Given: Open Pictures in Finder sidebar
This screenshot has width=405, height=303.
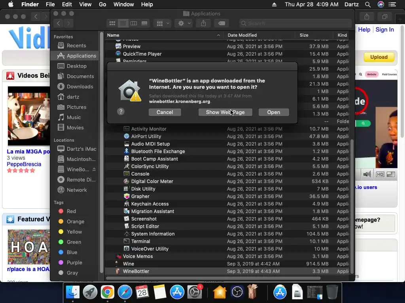Looking at the screenshot, I should click(74, 107).
